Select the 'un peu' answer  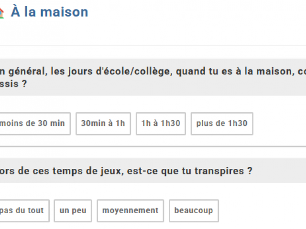tap(73, 211)
